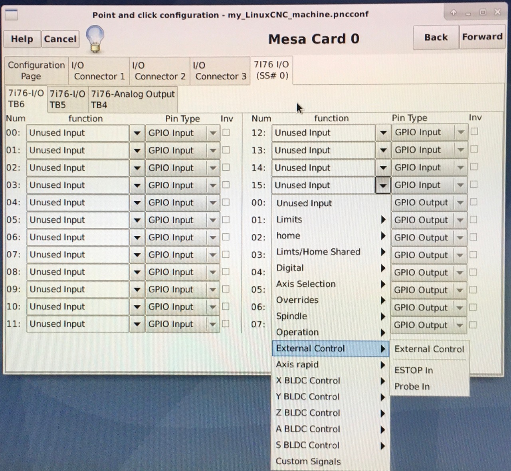Toggle Inv checkbox for input 07

(x=226, y=254)
